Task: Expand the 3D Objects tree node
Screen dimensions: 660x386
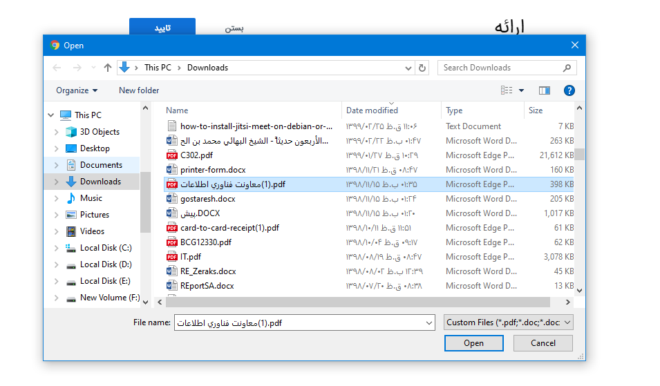Action: 57,132
